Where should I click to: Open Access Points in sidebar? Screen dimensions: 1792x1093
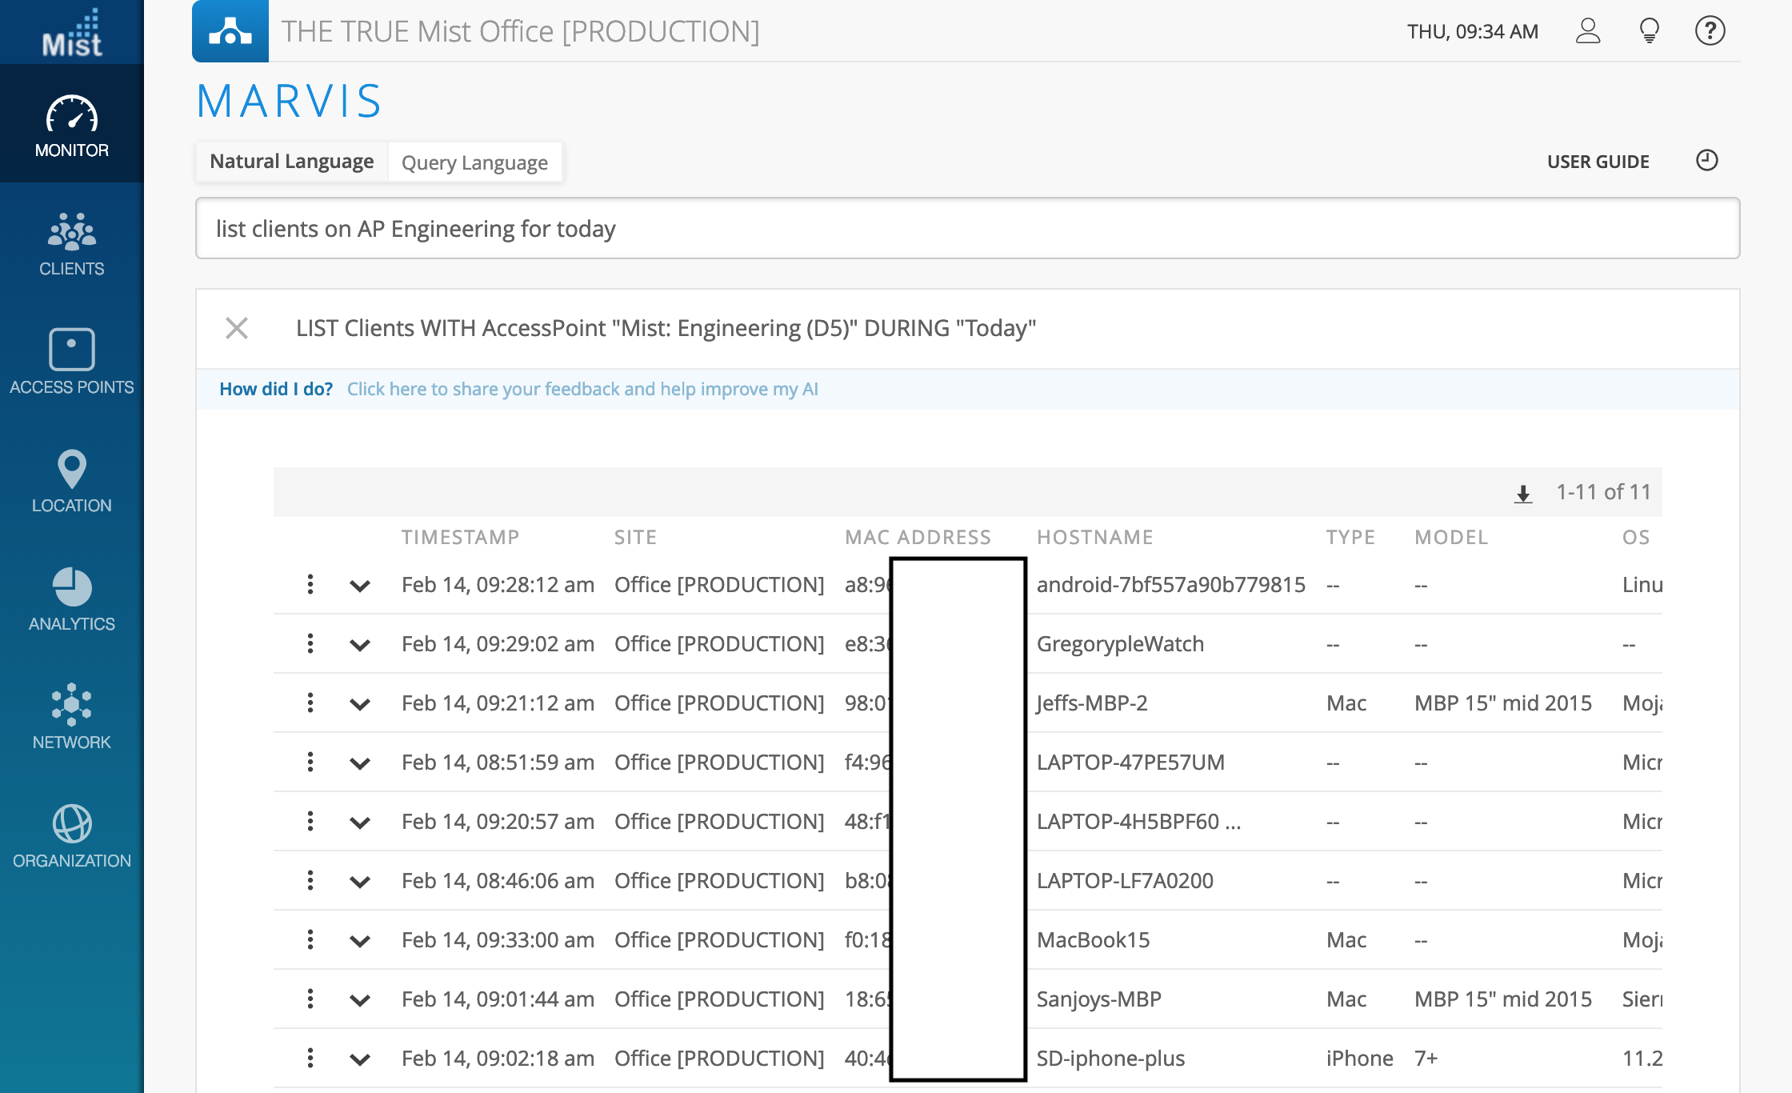point(71,362)
